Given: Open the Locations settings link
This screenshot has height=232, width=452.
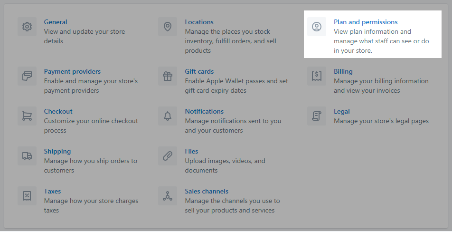Looking at the screenshot, I should 199,22.
